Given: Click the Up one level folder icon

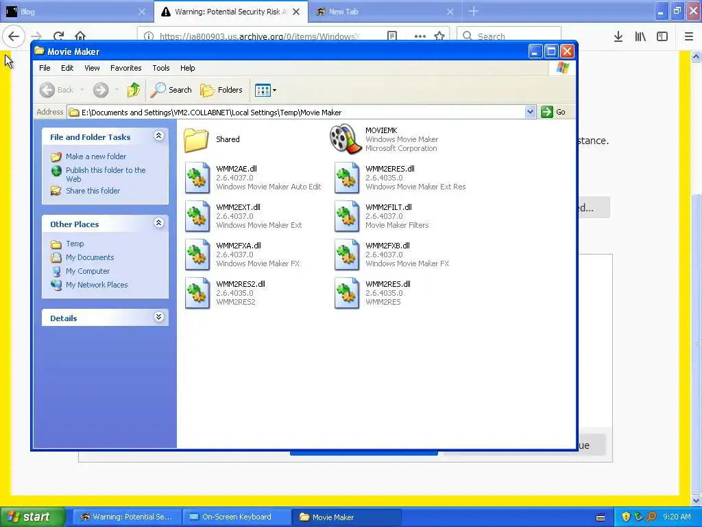Looking at the screenshot, I should click(x=134, y=90).
